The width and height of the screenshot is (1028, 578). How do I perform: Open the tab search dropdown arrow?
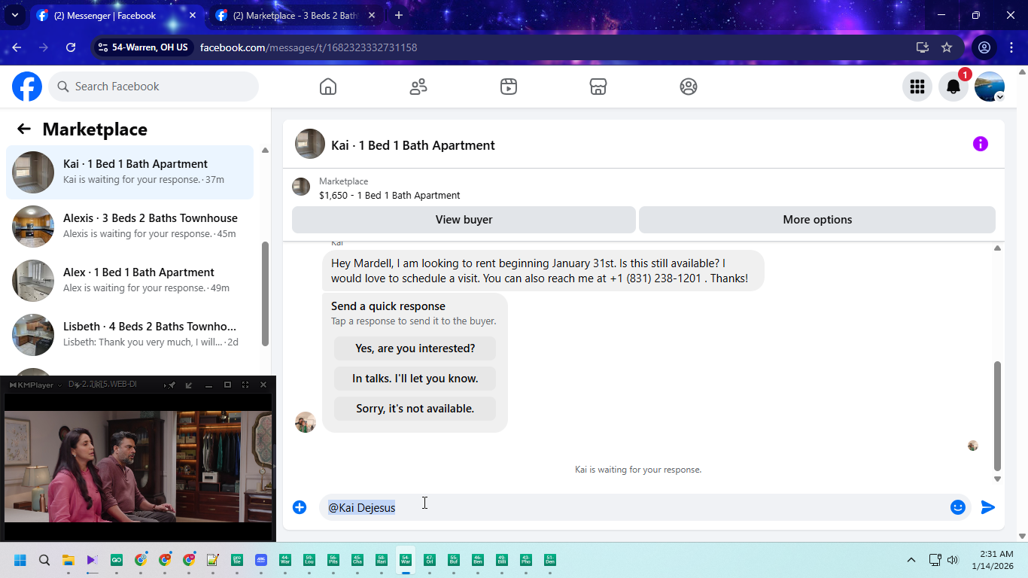point(14,15)
